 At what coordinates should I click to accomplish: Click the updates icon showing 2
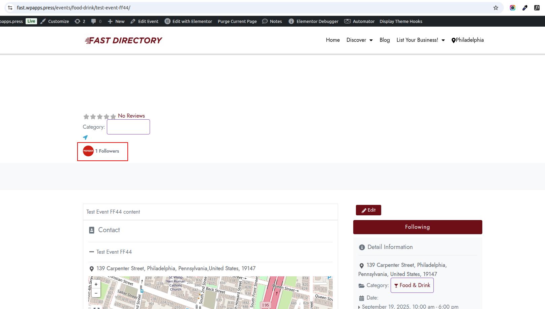(x=80, y=21)
